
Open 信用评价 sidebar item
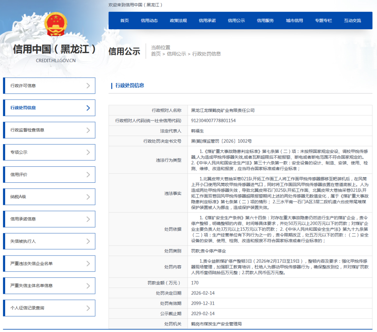(x=49, y=175)
